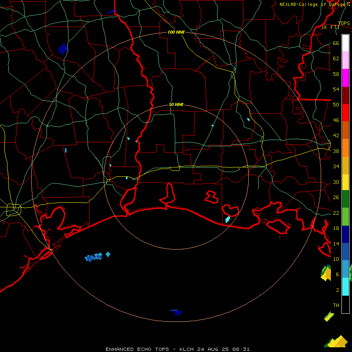Image resolution: width=352 pixels, height=352 pixels.
Task: Click the 'ENHANCED ECHO TOPS' caption text
Action: pyautogui.click(x=137, y=349)
